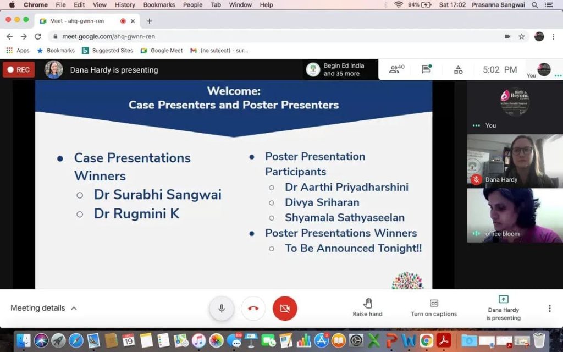Click Raise hand button
Image resolution: width=563 pixels, height=352 pixels.
click(x=367, y=308)
